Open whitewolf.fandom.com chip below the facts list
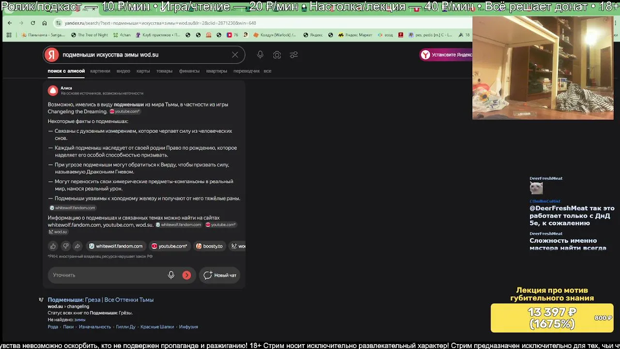The width and height of the screenshot is (620, 349). point(73,208)
